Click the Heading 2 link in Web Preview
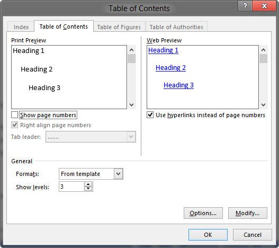The image size is (279, 248). click(x=170, y=68)
